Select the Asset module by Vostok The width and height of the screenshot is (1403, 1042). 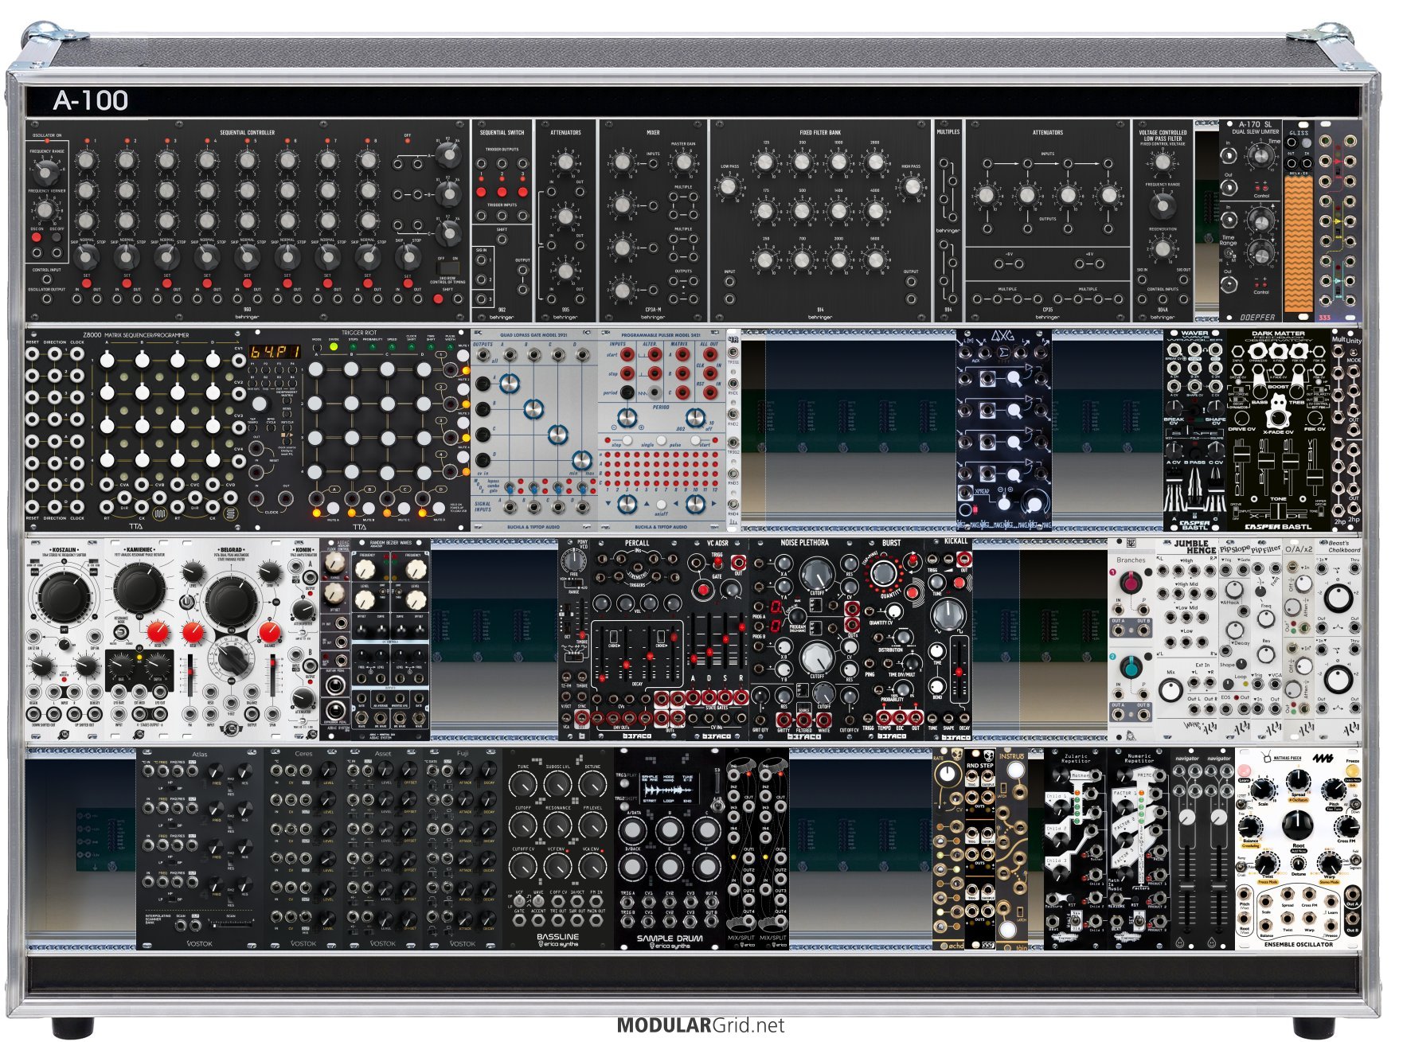coord(383,849)
